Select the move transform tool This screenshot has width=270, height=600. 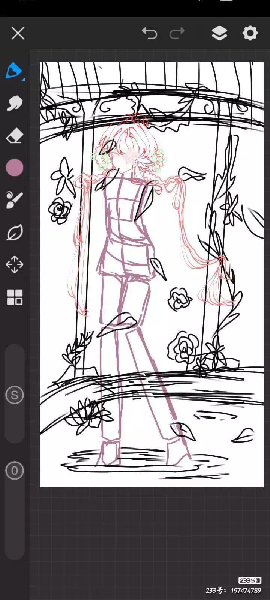click(15, 264)
